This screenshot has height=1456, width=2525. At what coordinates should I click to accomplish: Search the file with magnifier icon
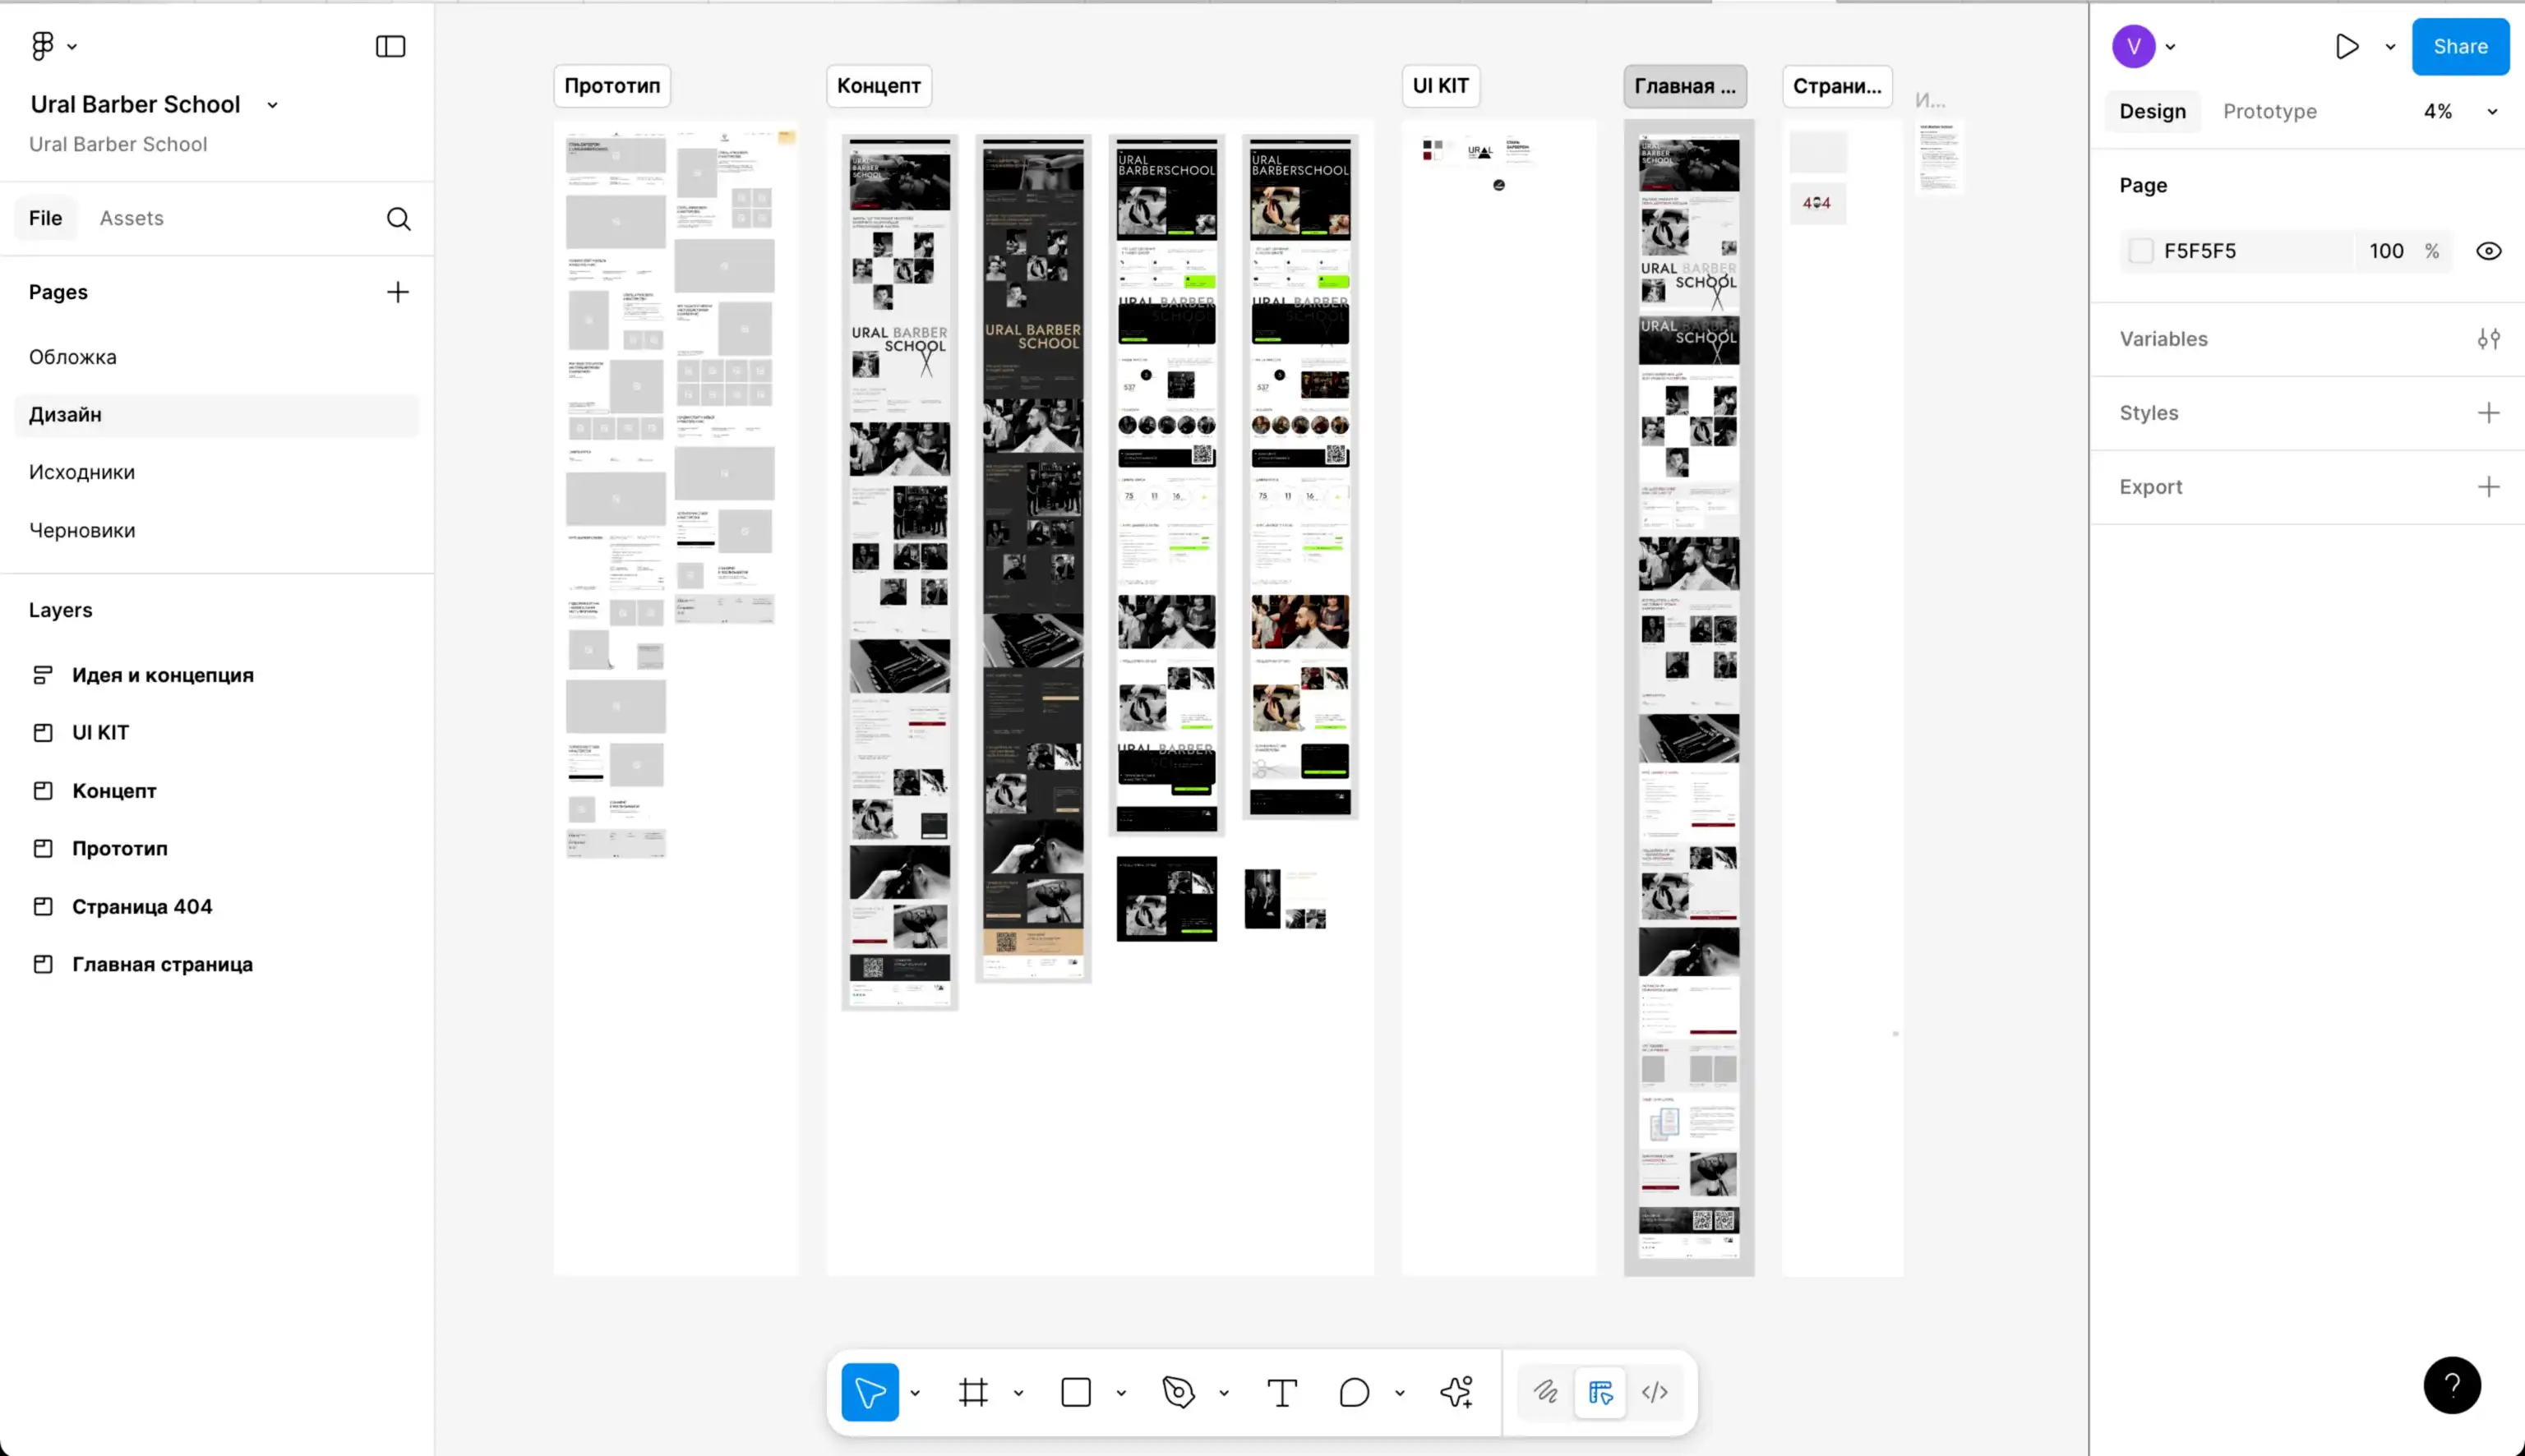click(x=398, y=219)
